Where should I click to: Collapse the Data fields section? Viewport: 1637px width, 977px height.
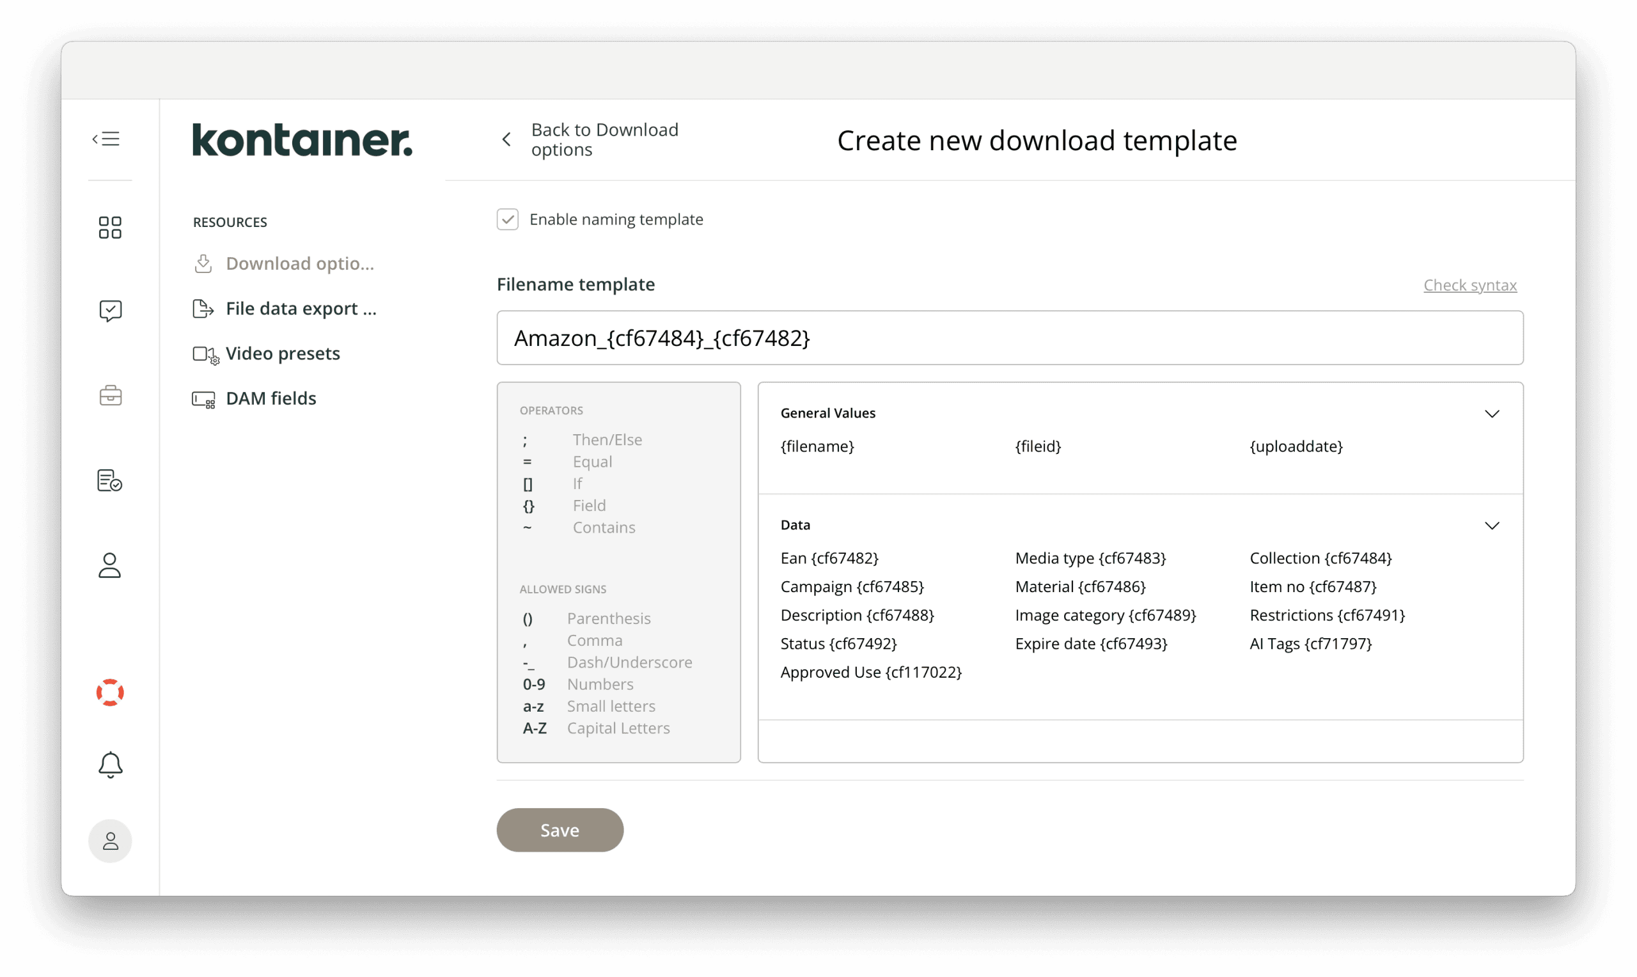click(1492, 525)
